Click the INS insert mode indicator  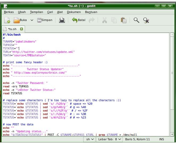(161, 139)
